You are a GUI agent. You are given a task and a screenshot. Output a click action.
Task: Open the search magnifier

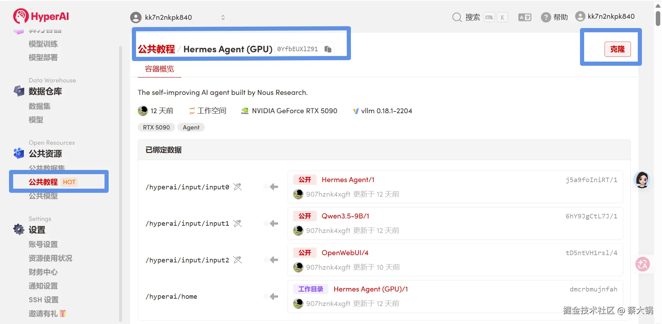pyautogui.click(x=457, y=17)
